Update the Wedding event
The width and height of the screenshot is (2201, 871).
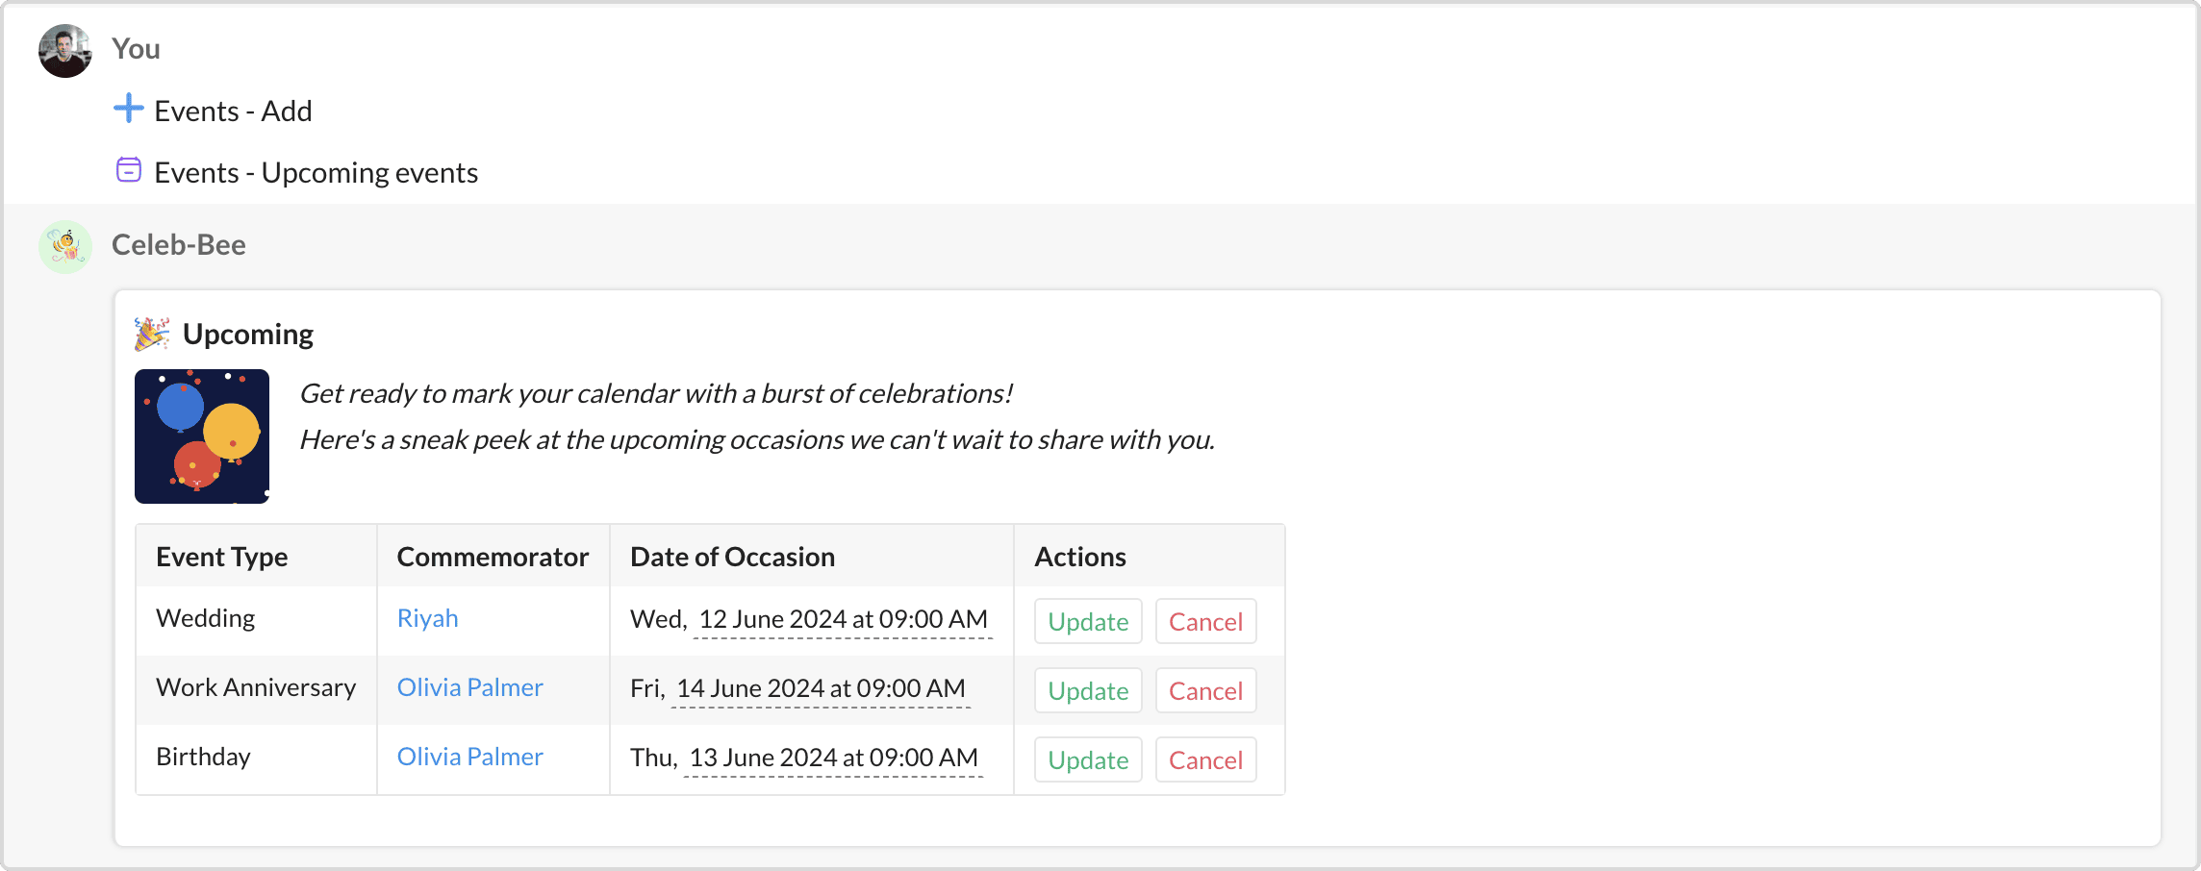click(x=1088, y=622)
